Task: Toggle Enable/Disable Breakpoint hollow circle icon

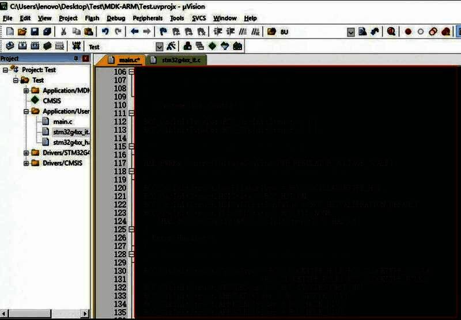Action: click(420, 32)
